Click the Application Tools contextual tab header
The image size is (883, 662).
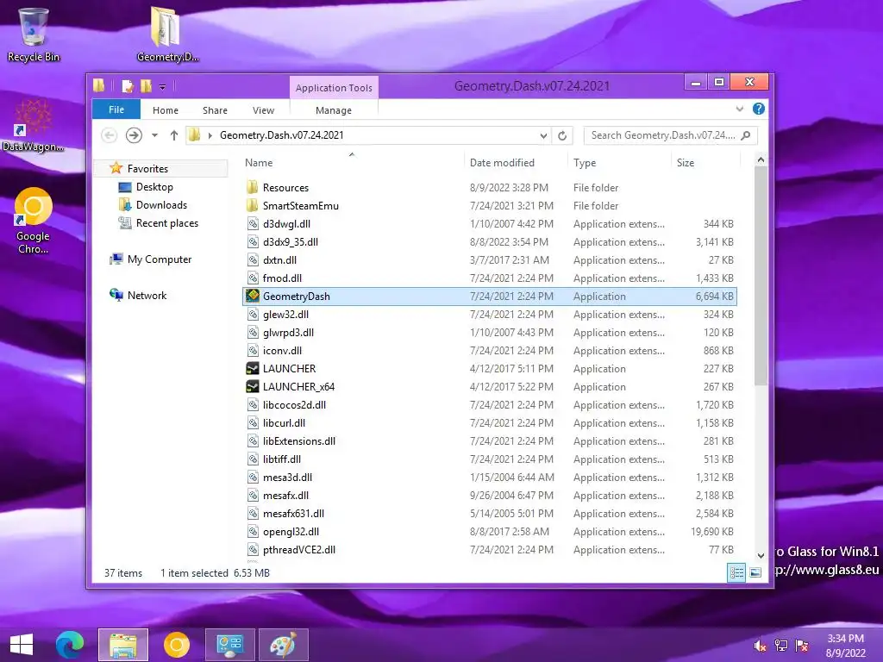click(x=334, y=88)
